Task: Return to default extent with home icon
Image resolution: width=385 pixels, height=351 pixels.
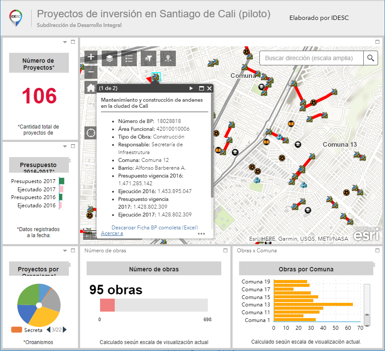Action: (x=91, y=87)
